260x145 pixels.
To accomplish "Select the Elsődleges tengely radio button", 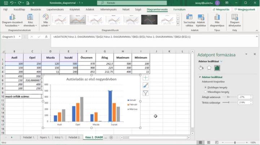I will (x=205, y=87).
